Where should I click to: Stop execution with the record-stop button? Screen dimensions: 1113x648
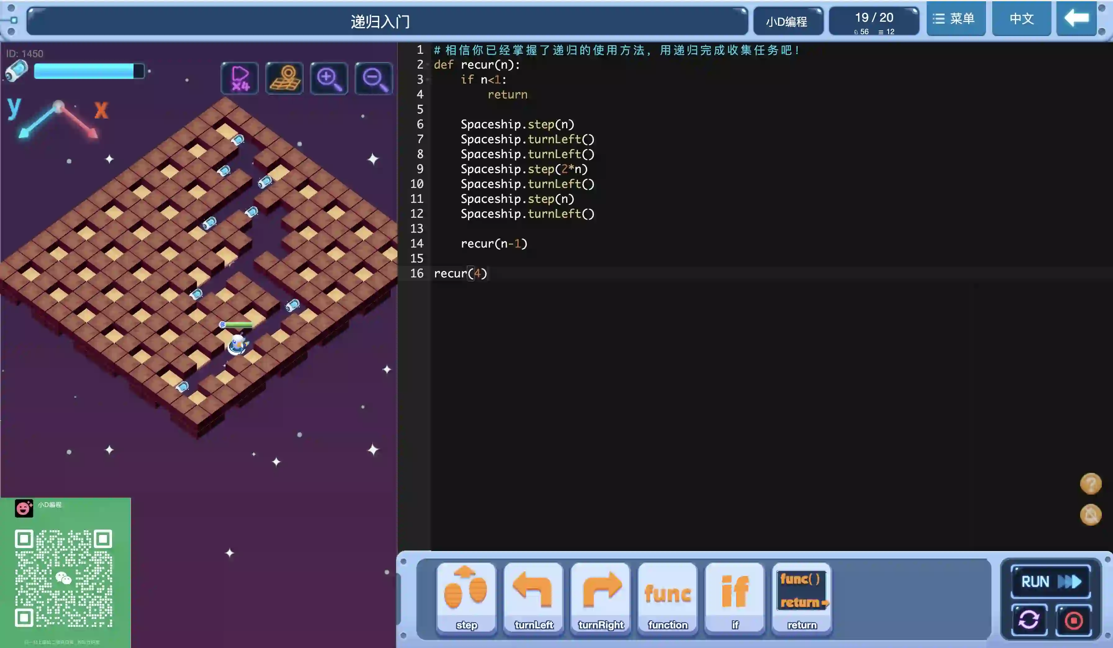[1073, 620]
